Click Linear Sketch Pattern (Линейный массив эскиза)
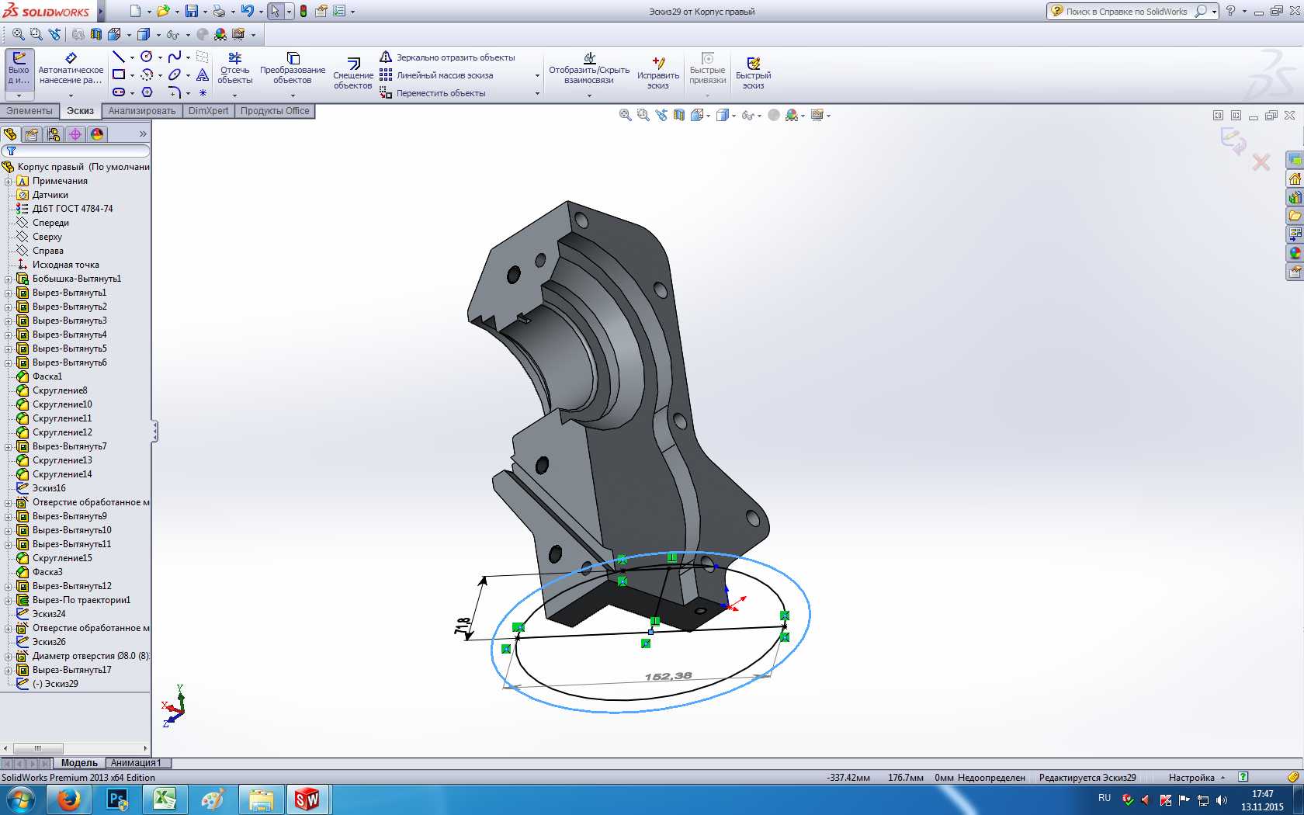 [437, 75]
